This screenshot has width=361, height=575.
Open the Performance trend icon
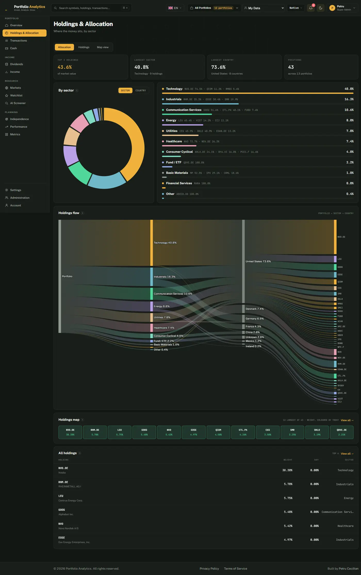7,127
